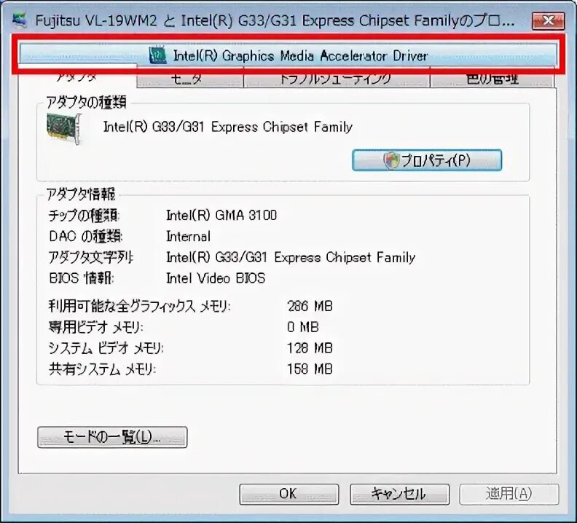This screenshot has width=577, height=523.
Task: Click the 158 MB shared system memory value
Action: pos(310,369)
